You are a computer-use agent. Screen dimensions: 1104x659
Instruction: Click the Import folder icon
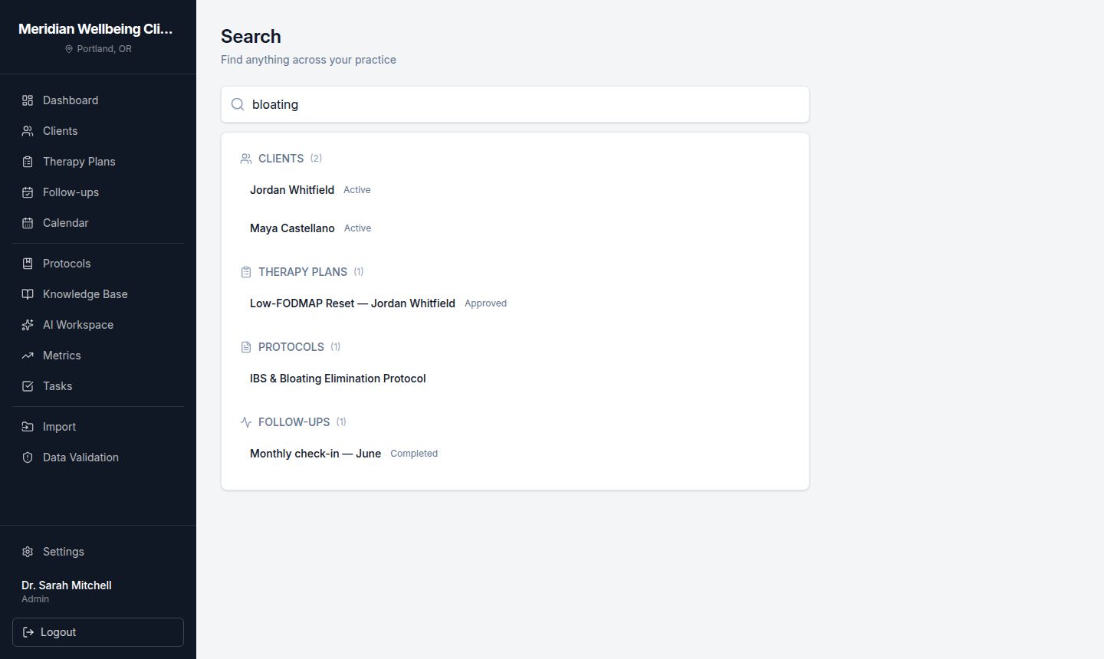[28, 427]
